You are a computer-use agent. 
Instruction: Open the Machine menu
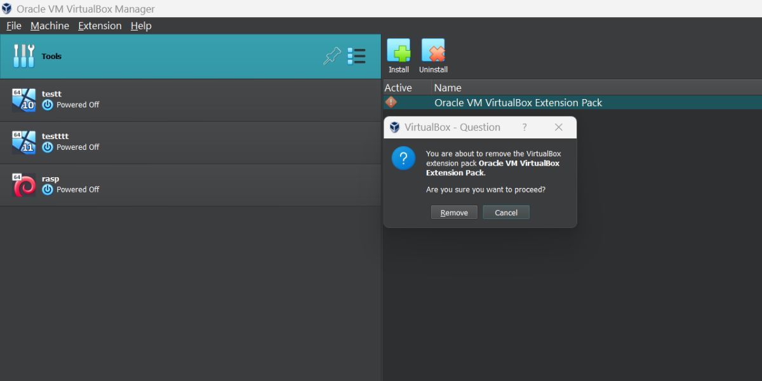tap(50, 25)
